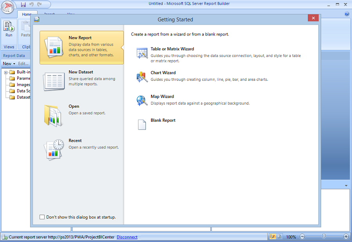Click the Data Sources folder icon
Screen dimensions: 352x242
tap(12, 91)
